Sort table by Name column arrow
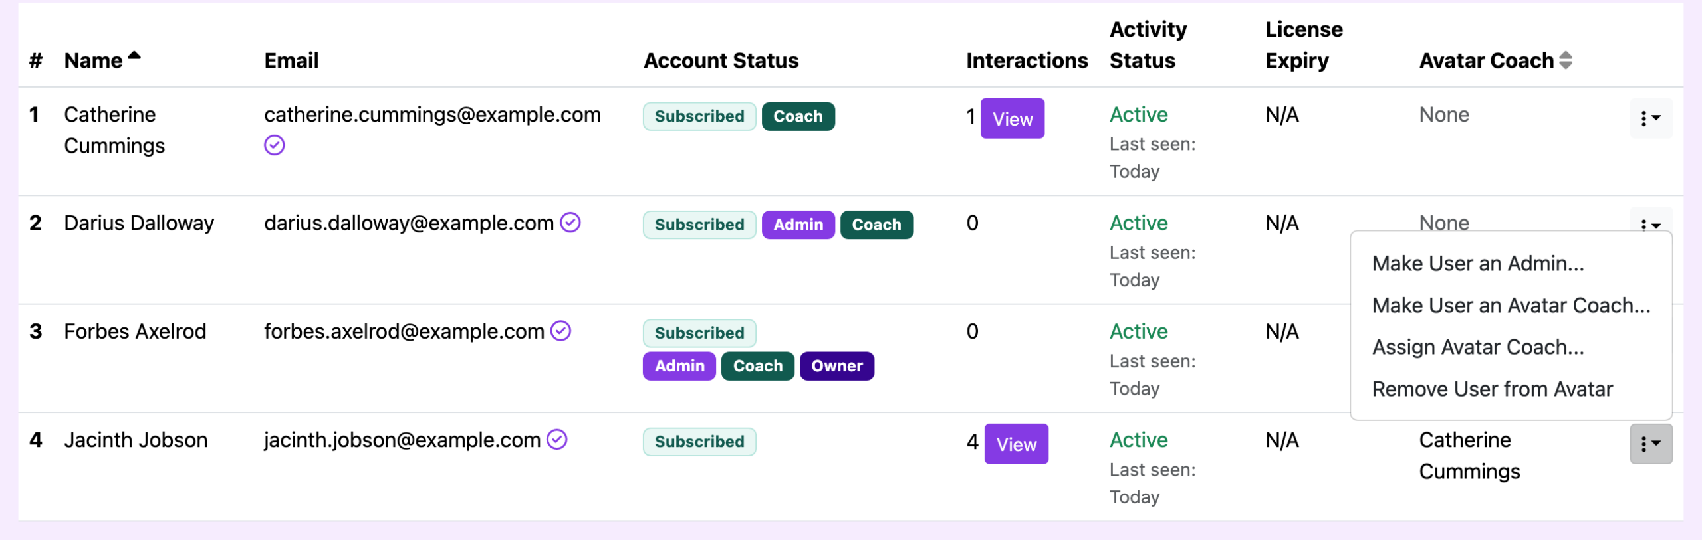 tap(134, 56)
